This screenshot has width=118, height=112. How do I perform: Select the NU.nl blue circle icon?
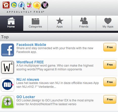pyautogui.click(x=8, y=85)
